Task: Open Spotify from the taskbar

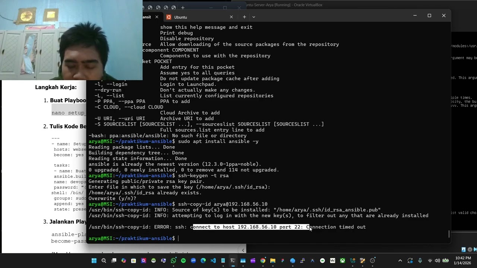Action: pyautogui.click(x=183, y=261)
